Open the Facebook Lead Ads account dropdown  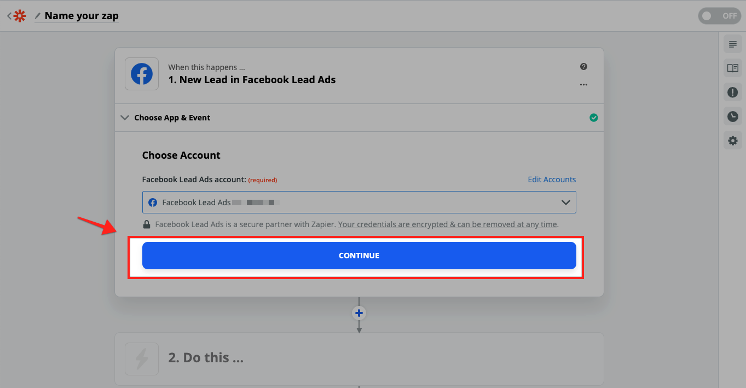click(359, 202)
